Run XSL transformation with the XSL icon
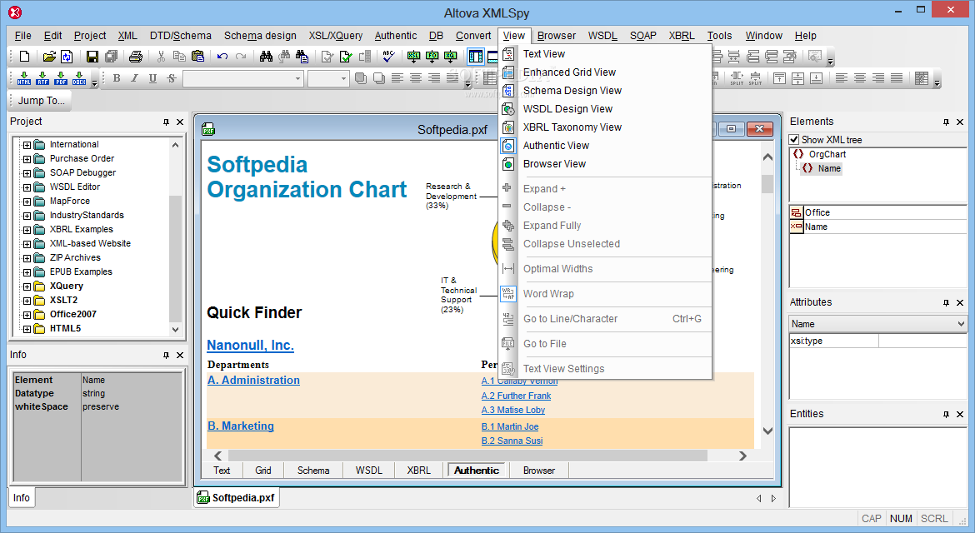Viewport: 975px width, 533px height. (x=413, y=57)
